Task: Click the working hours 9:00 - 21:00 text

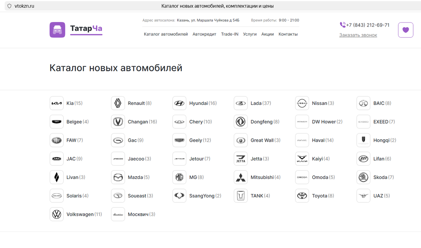Action: [289, 20]
